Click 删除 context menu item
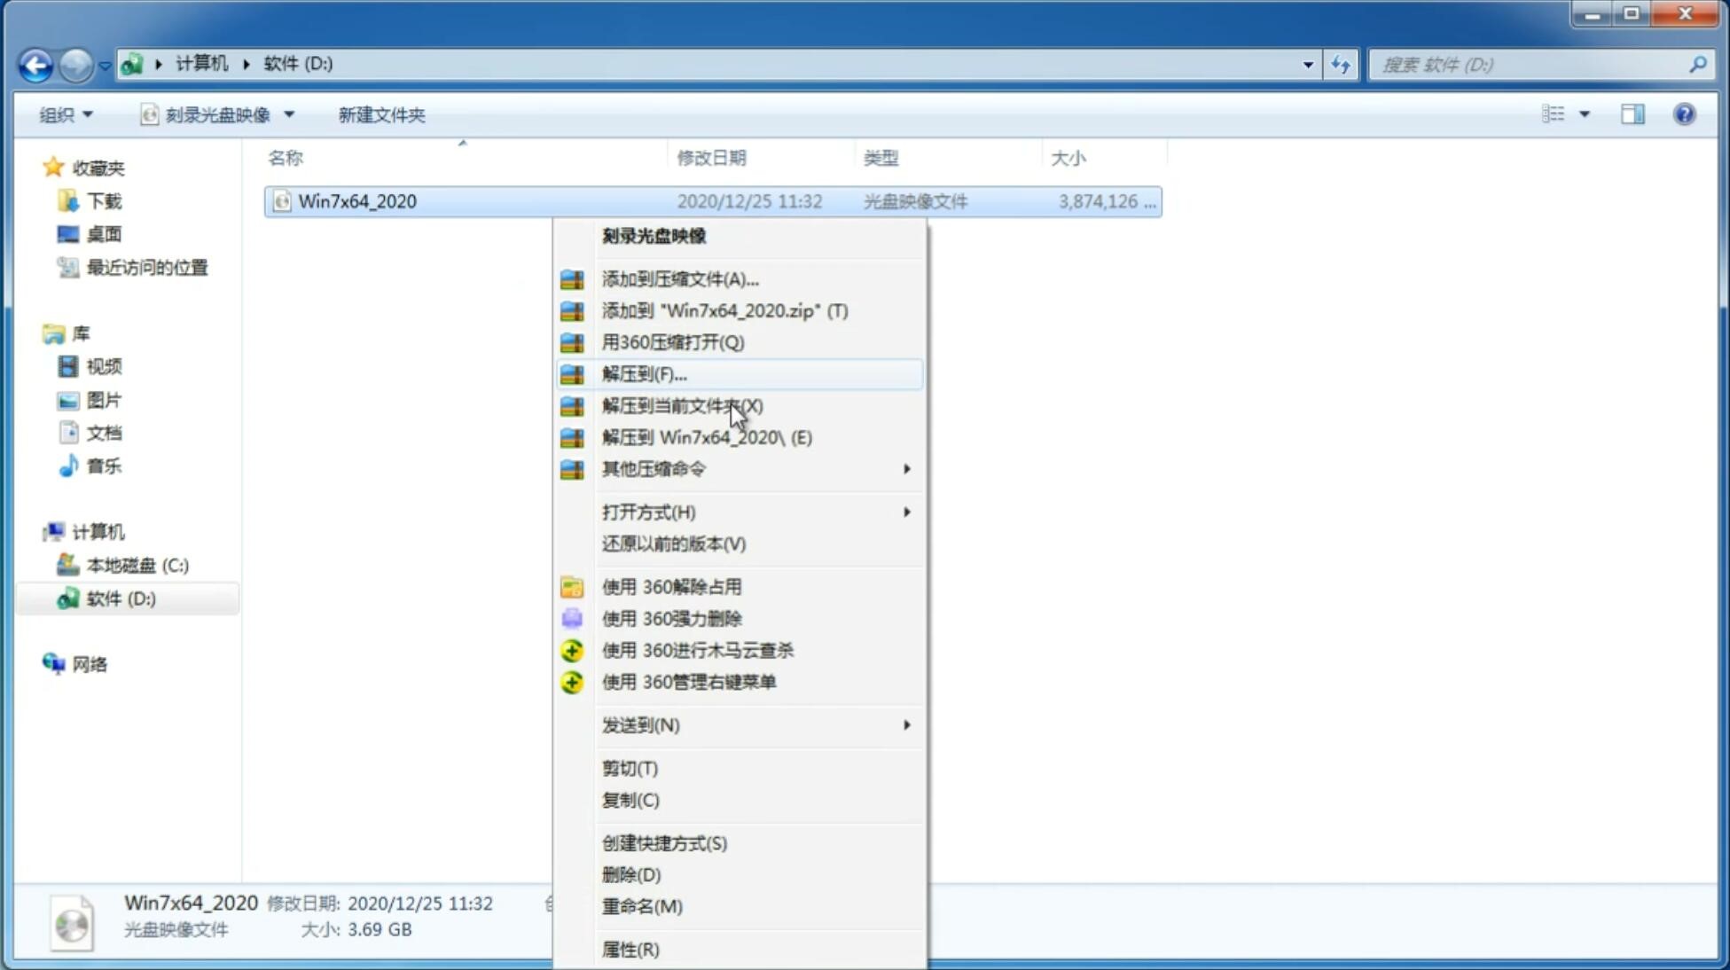This screenshot has width=1730, height=970. point(631,875)
